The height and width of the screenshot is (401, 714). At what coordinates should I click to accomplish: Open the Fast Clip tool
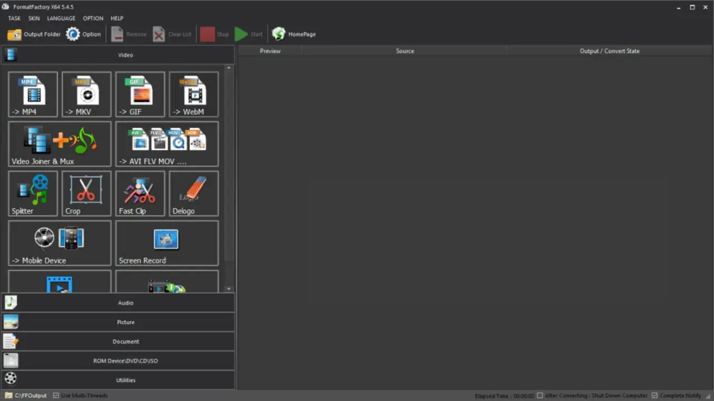click(x=140, y=193)
